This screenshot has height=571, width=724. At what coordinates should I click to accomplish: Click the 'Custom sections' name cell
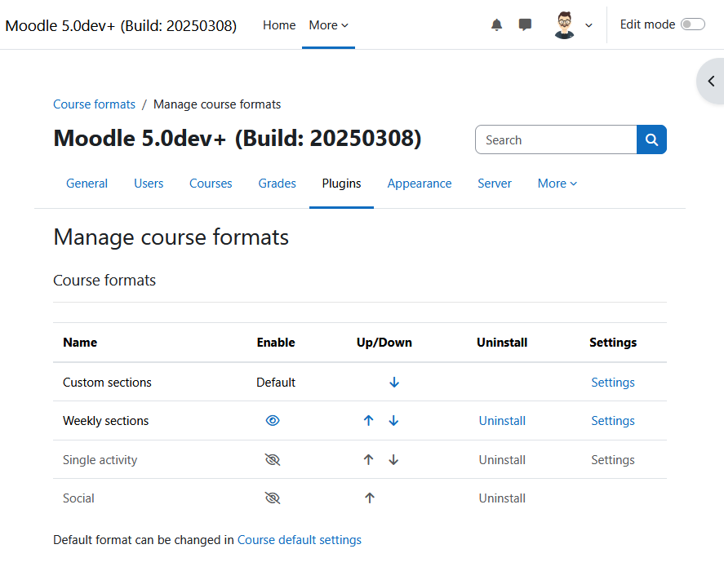click(x=107, y=383)
